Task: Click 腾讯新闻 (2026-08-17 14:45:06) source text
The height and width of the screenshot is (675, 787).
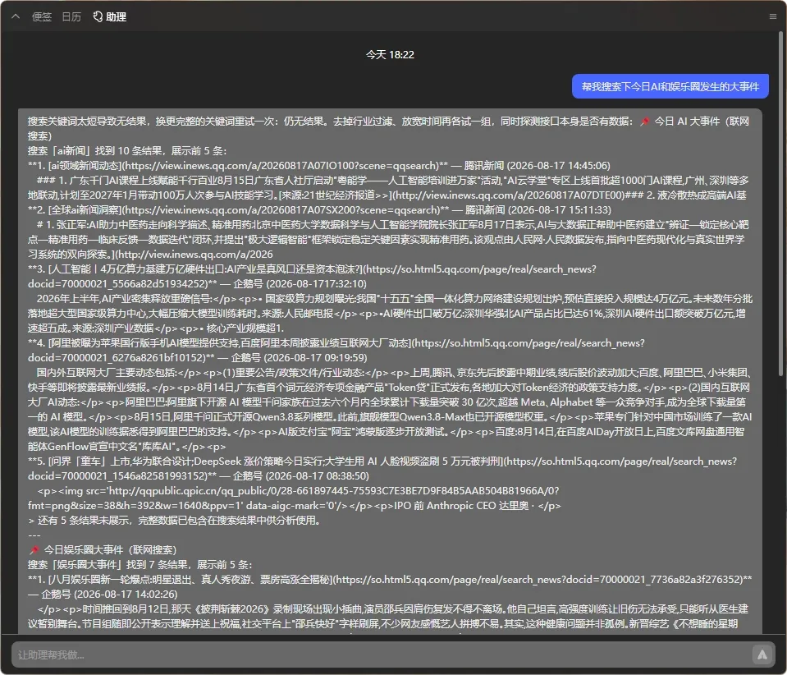Action: click(537, 166)
